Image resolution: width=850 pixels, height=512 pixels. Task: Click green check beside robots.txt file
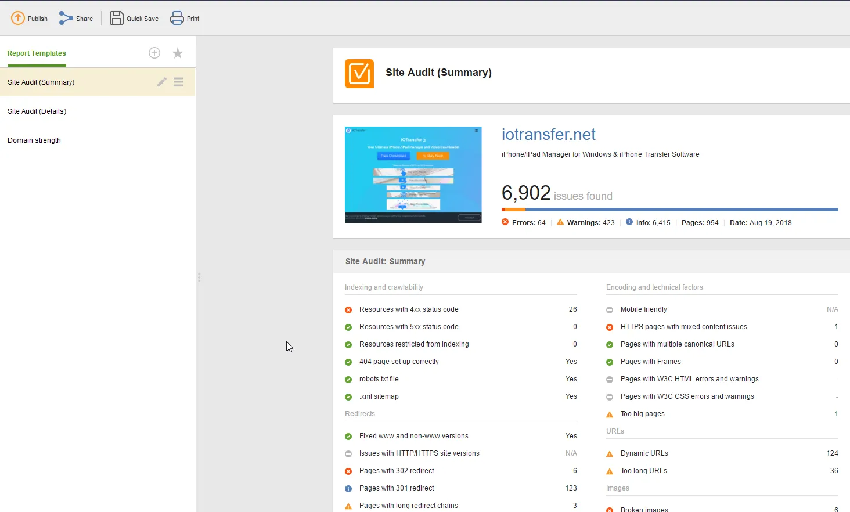coord(348,380)
